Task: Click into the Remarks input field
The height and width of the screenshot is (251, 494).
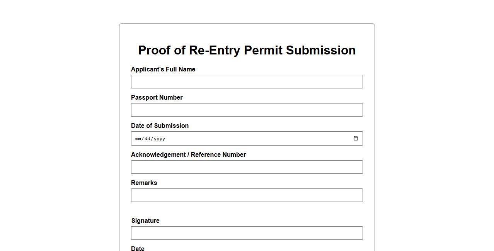Action: (247, 195)
